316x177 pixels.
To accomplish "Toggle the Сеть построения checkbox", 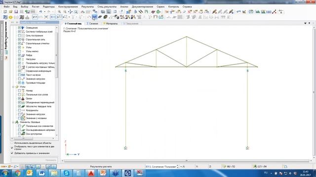I will point(19,35).
